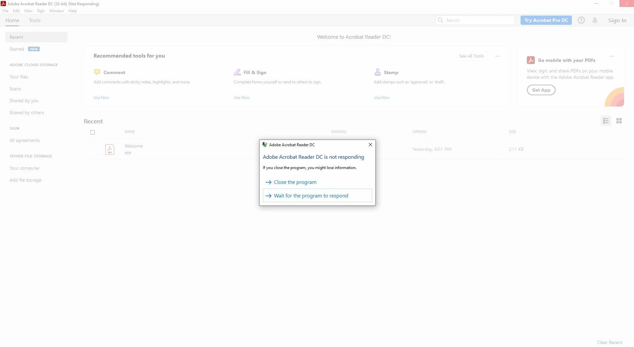Click the arrow beside Wait for the program

pyautogui.click(x=268, y=196)
